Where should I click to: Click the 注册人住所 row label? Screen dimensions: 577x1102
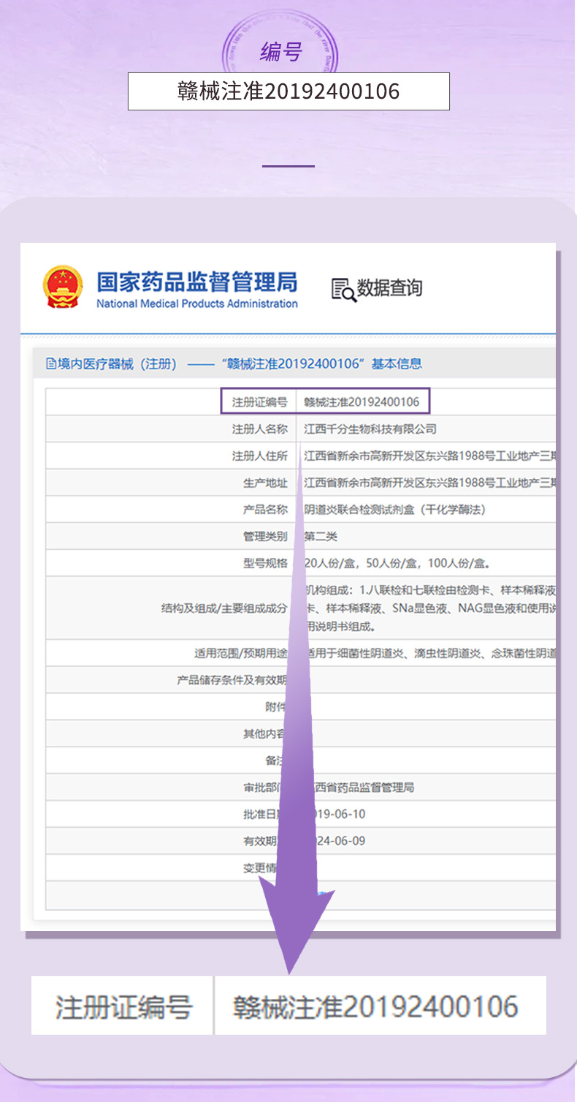259,456
